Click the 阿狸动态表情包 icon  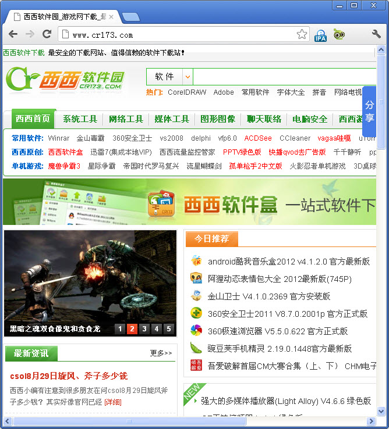tap(196, 278)
